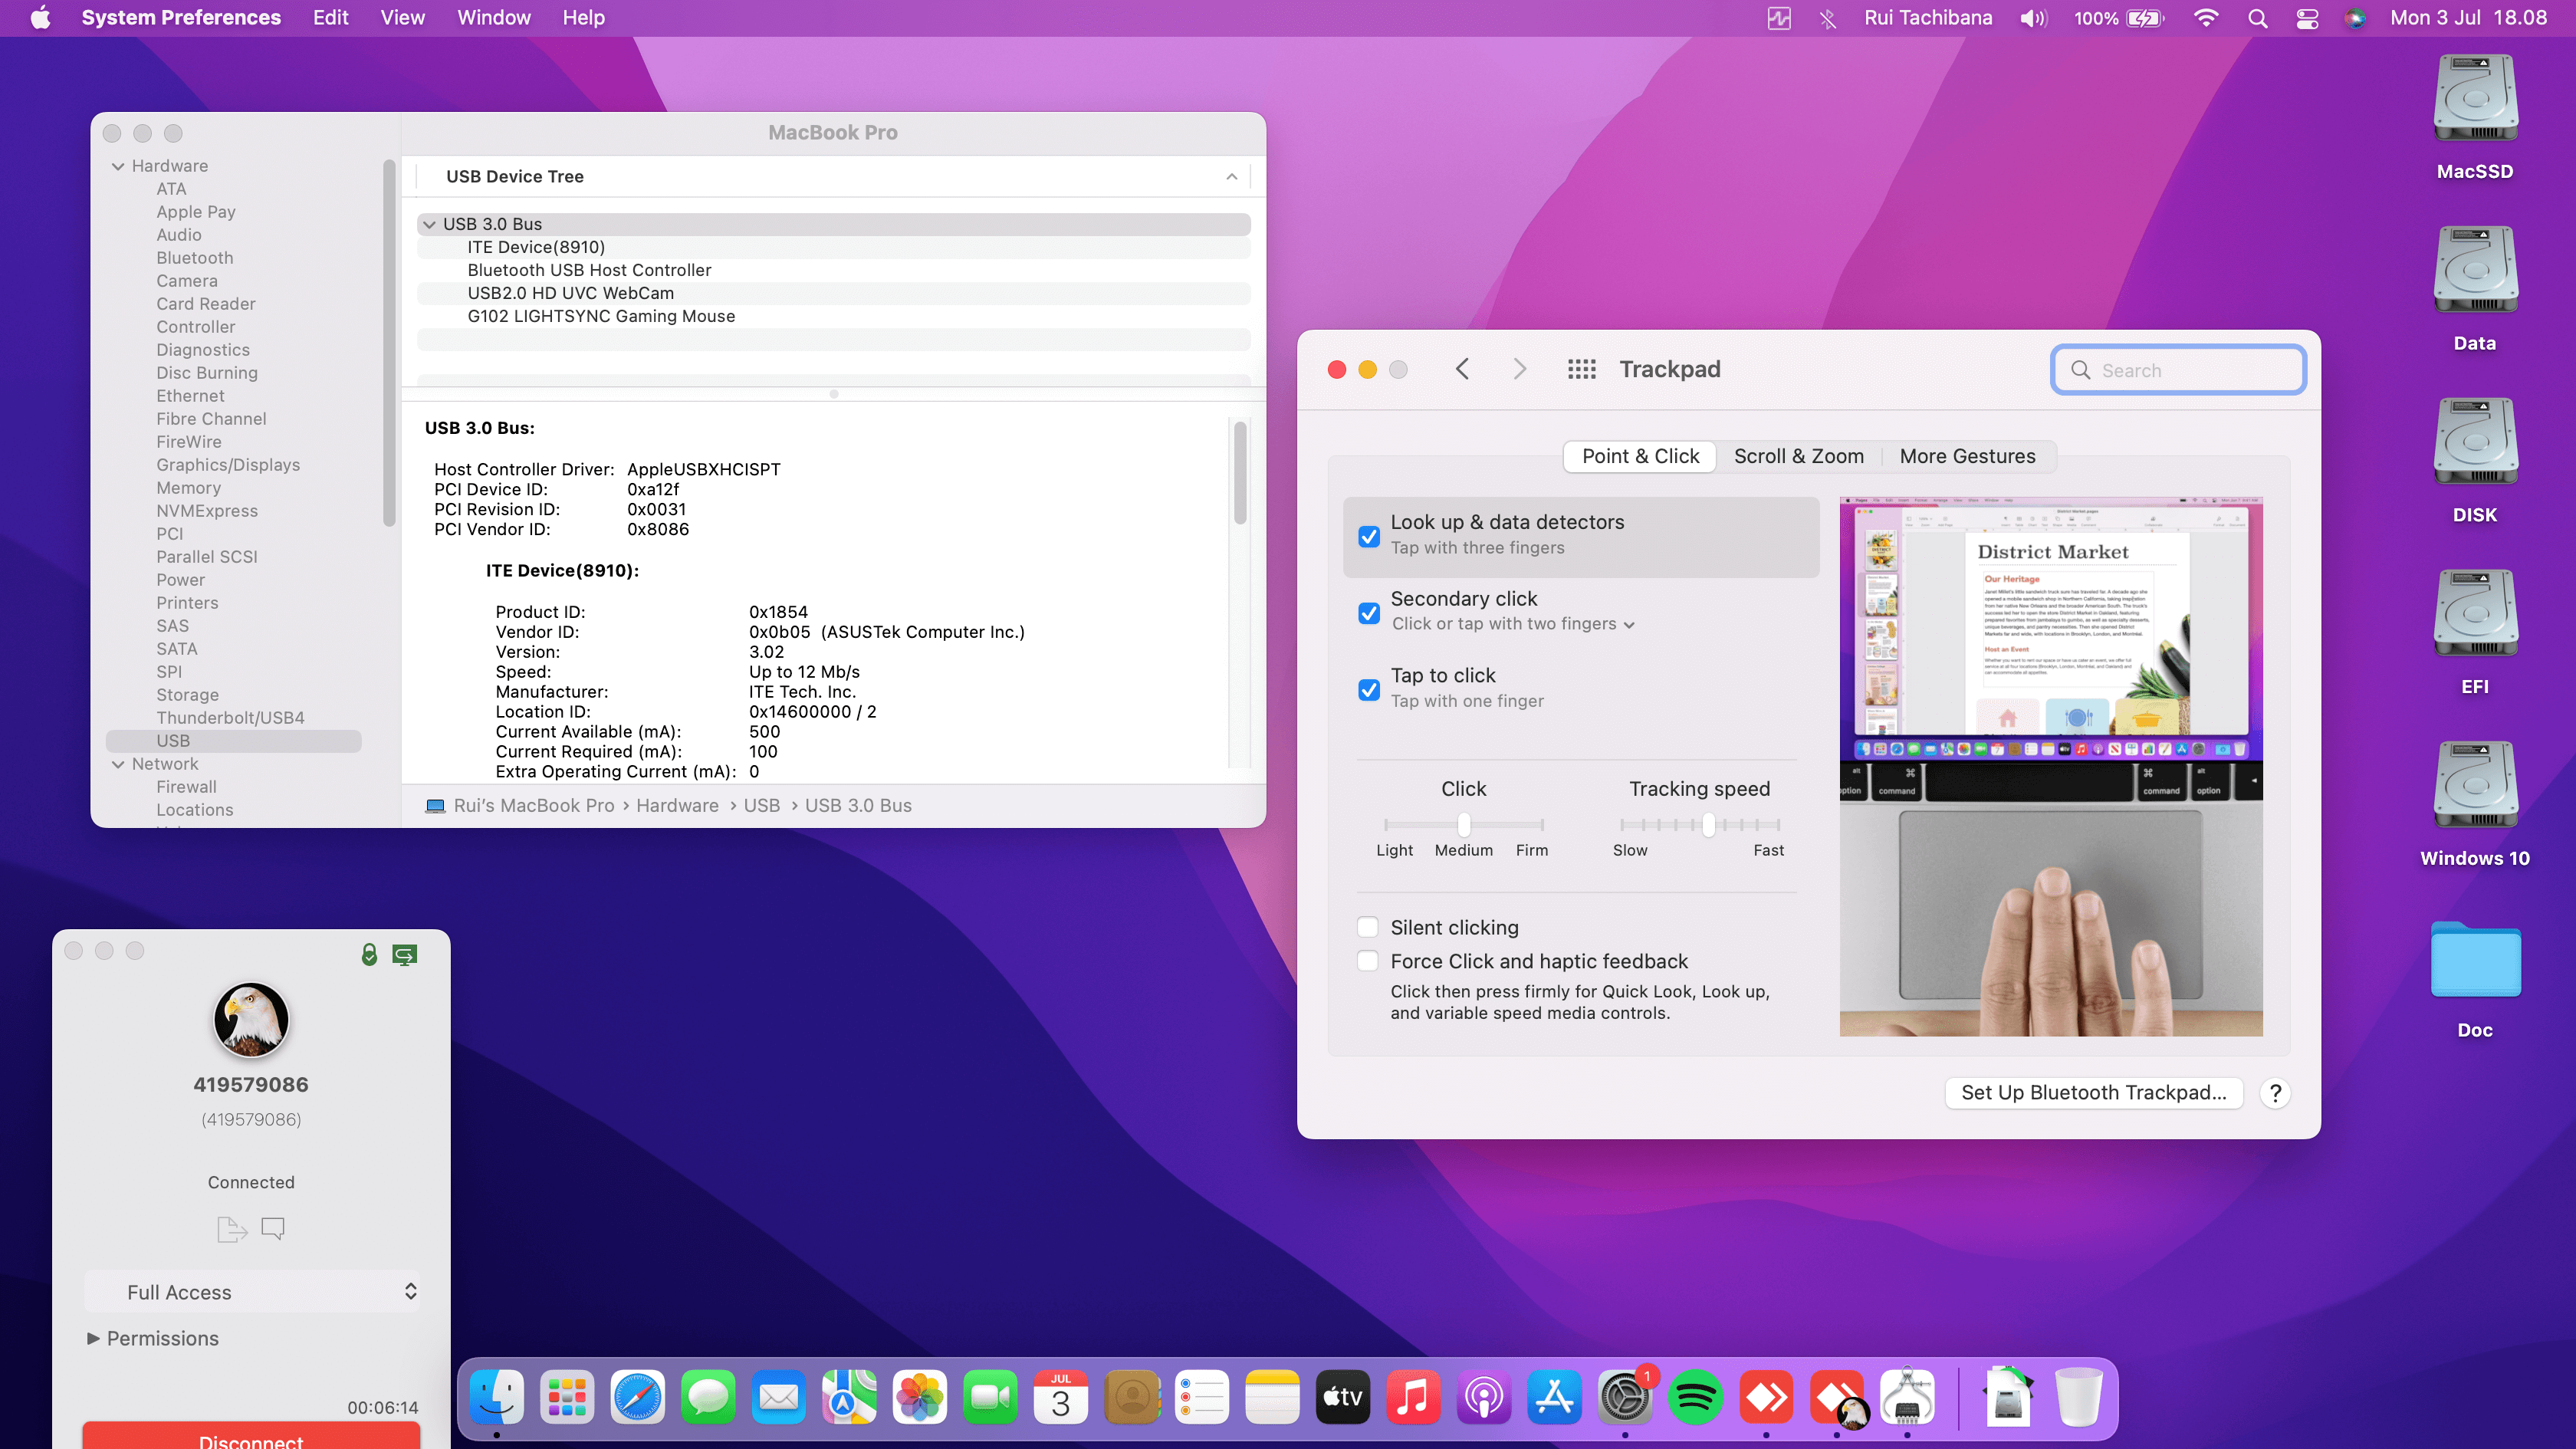Viewport: 2576px width, 1449px height.
Task: Open Control Centre in menu bar
Action: tap(2307, 18)
